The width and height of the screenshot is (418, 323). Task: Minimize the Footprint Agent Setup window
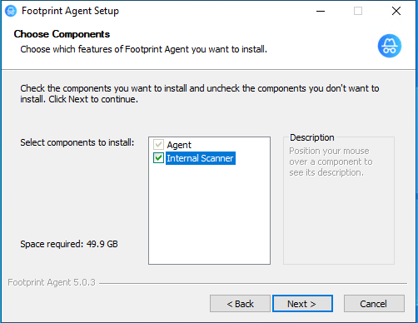click(321, 11)
